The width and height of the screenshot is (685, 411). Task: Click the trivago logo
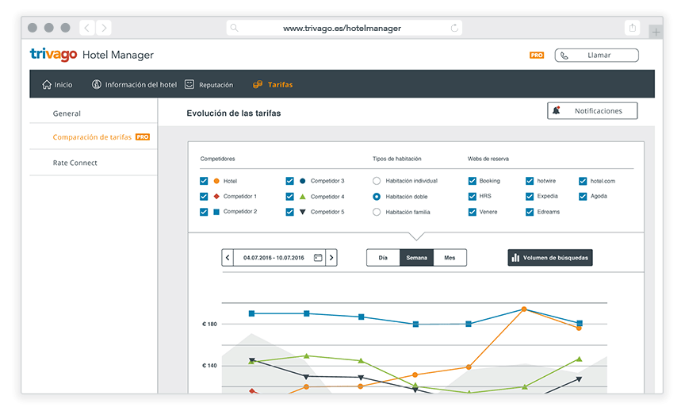coord(53,55)
